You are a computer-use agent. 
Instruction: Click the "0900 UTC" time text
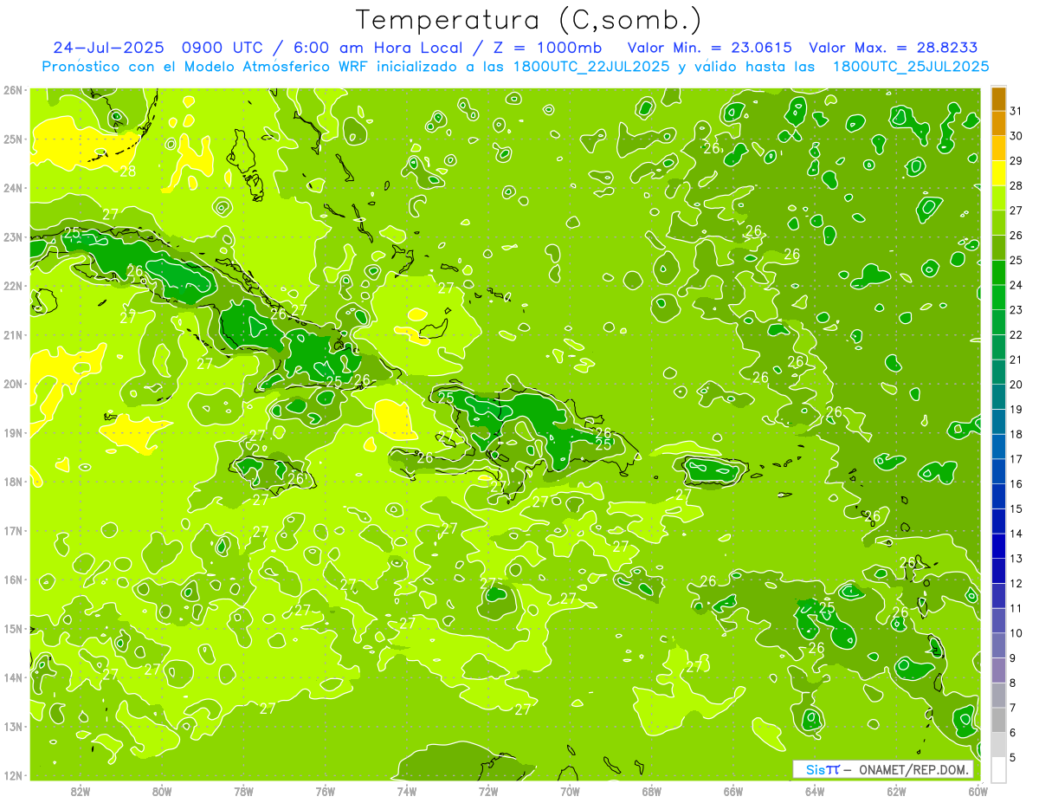pos(223,47)
